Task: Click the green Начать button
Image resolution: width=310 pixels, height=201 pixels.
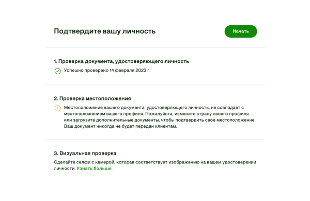Action: (241, 31)
